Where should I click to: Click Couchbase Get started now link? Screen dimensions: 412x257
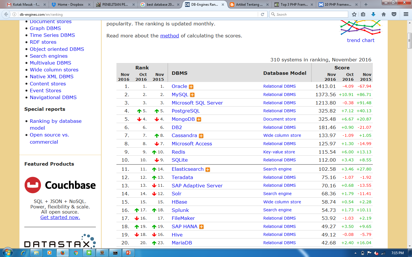[x=60, y=217]
